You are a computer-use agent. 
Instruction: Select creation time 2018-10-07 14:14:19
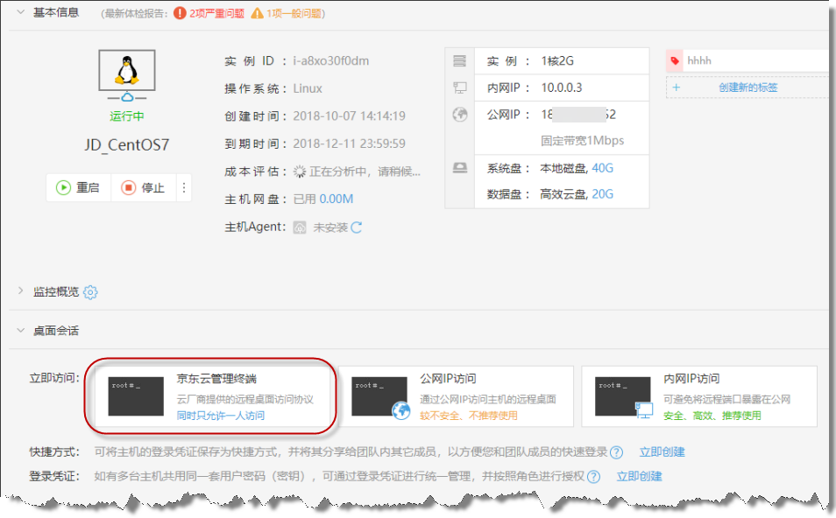[x=350, y=116]
